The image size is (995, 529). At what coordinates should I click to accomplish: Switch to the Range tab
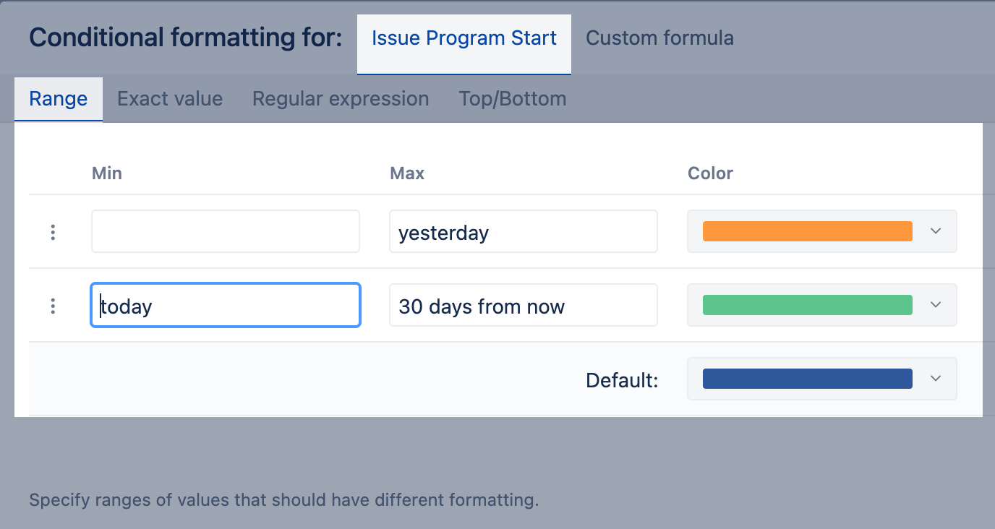[x=59, y=99]
